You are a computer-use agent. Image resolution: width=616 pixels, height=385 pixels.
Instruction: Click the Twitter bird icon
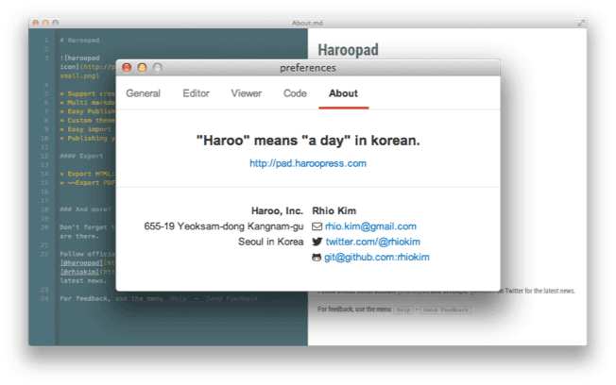(317, 242)
